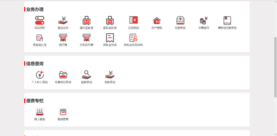
Task: Click the 外聘费用 external hire fees icon
Action: click(x=204, y=20)
